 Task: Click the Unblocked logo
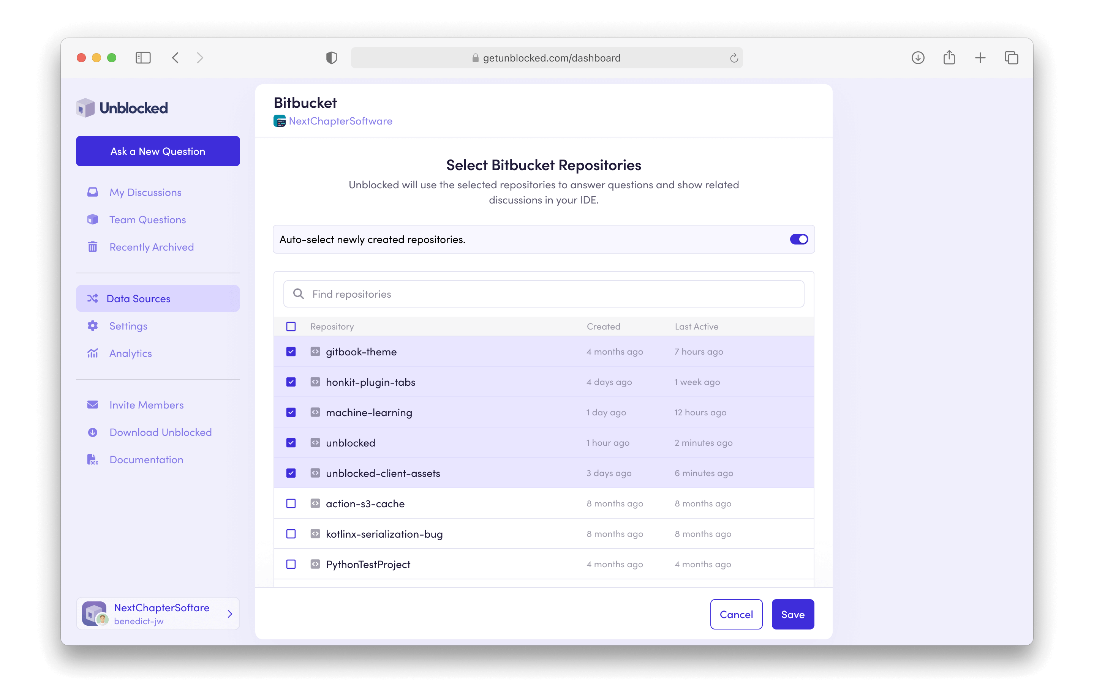click(x=122, y=108)
